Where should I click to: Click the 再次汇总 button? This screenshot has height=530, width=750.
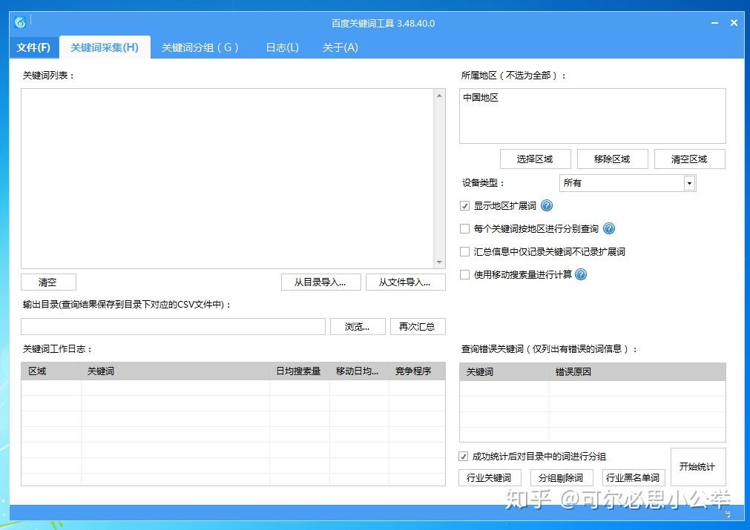418,326
